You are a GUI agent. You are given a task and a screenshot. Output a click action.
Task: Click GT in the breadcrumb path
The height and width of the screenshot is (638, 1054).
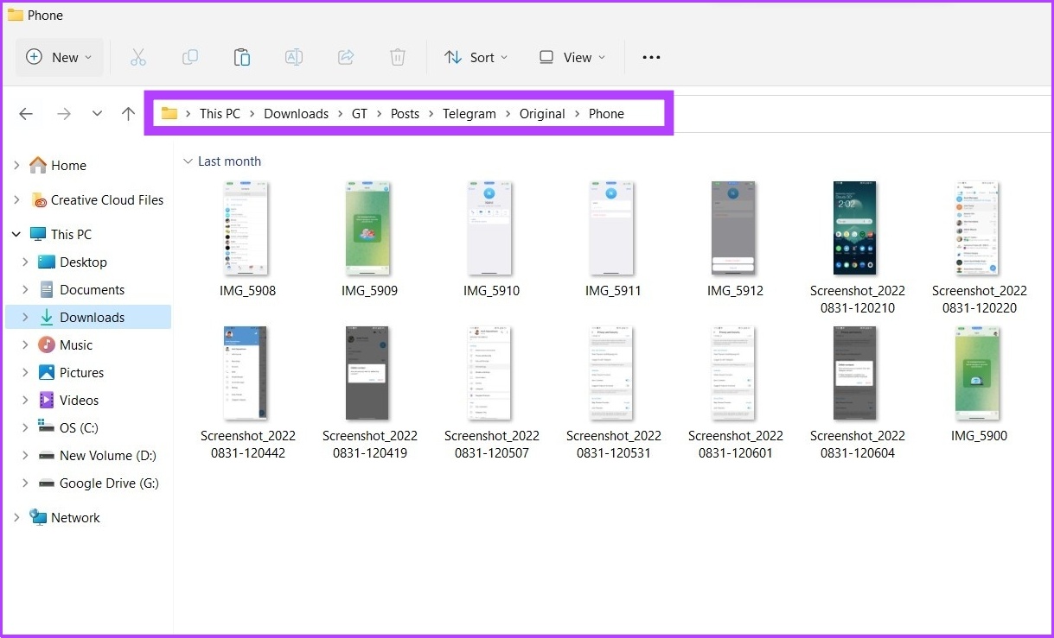(360, 113)
